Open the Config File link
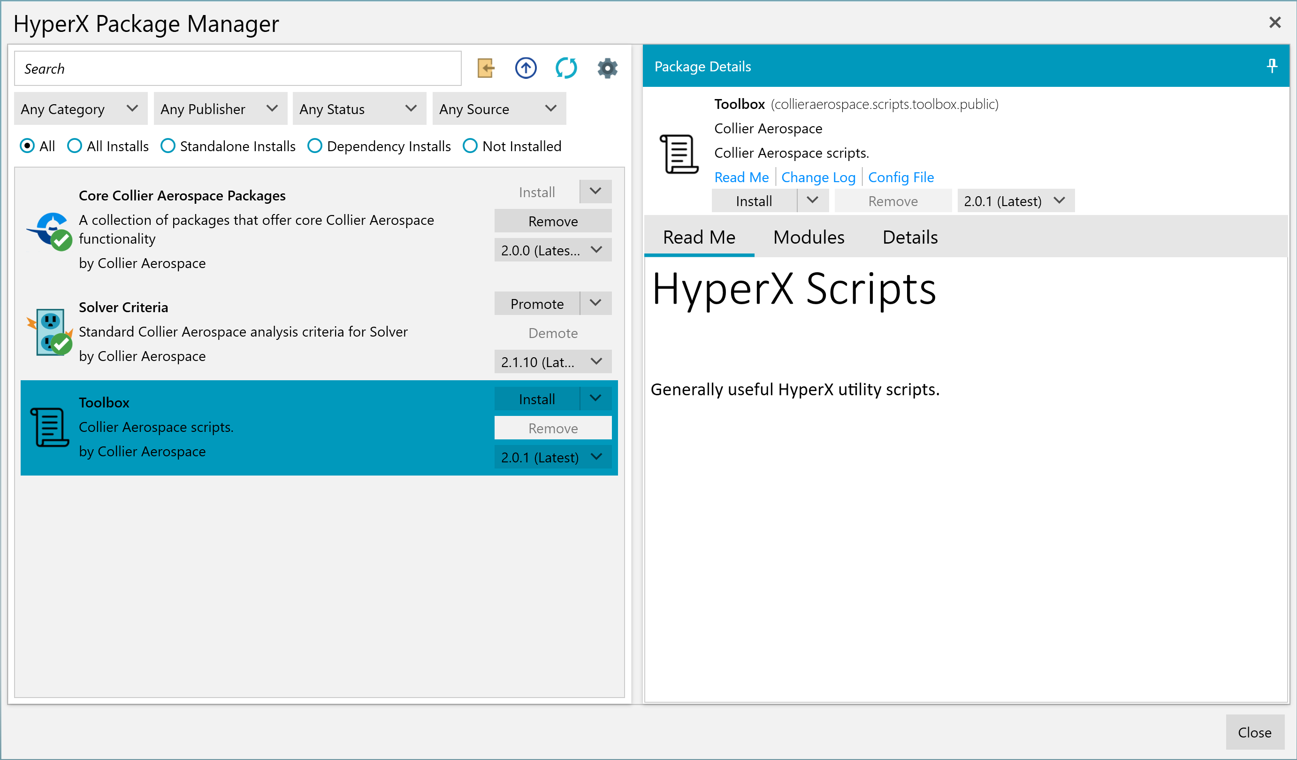Viewport: 1297px width, 760px height. [x=900, y=177]
